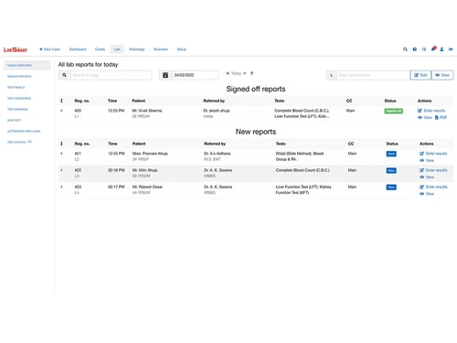Open New Test in sidebar
Viewport: 457px width, 343px height.
tap(14, 120)
